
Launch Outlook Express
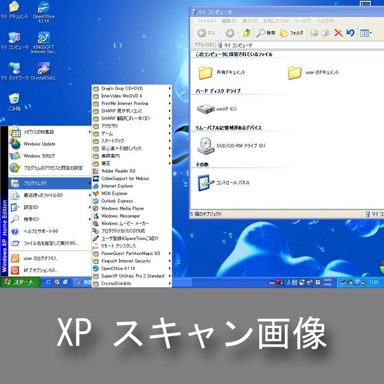132,201
